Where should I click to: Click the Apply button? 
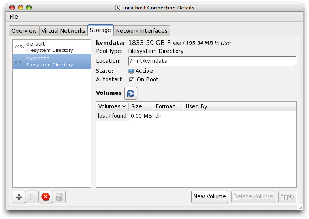pos(287,197)
